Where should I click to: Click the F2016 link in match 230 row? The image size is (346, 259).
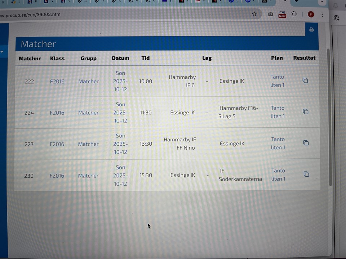57,176
